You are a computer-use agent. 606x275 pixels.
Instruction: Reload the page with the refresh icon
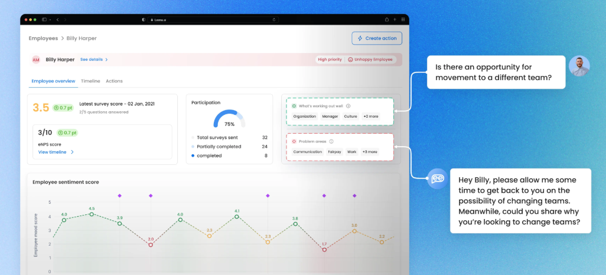click(x=274, y=19)
